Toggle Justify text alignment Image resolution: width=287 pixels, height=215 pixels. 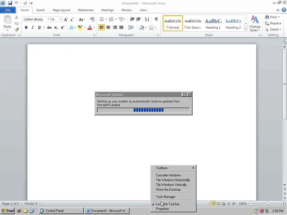point(121,27)
